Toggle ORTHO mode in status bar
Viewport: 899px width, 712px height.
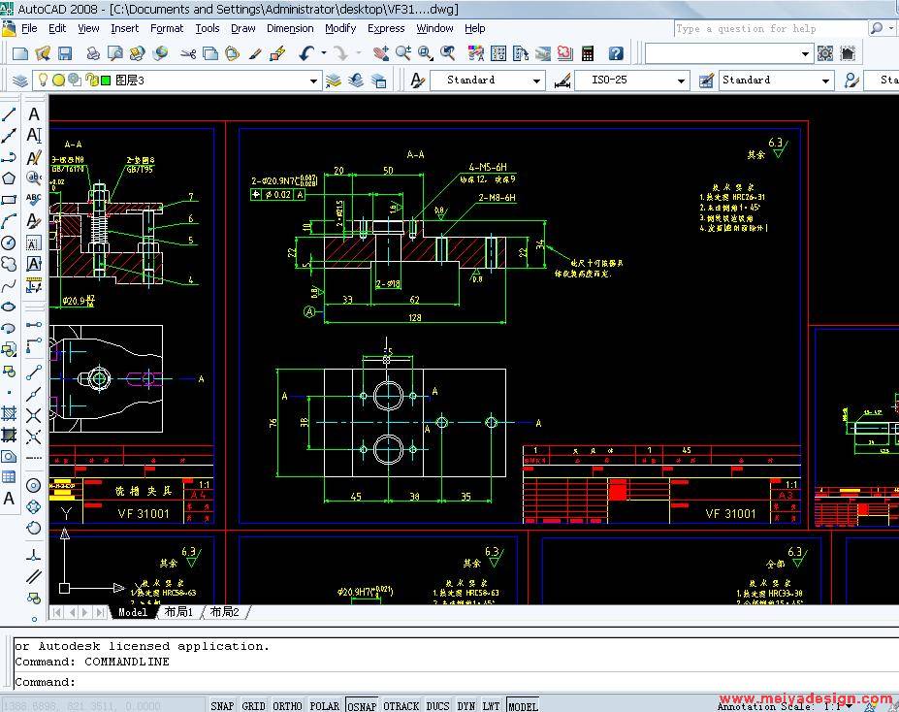(286, 705)
